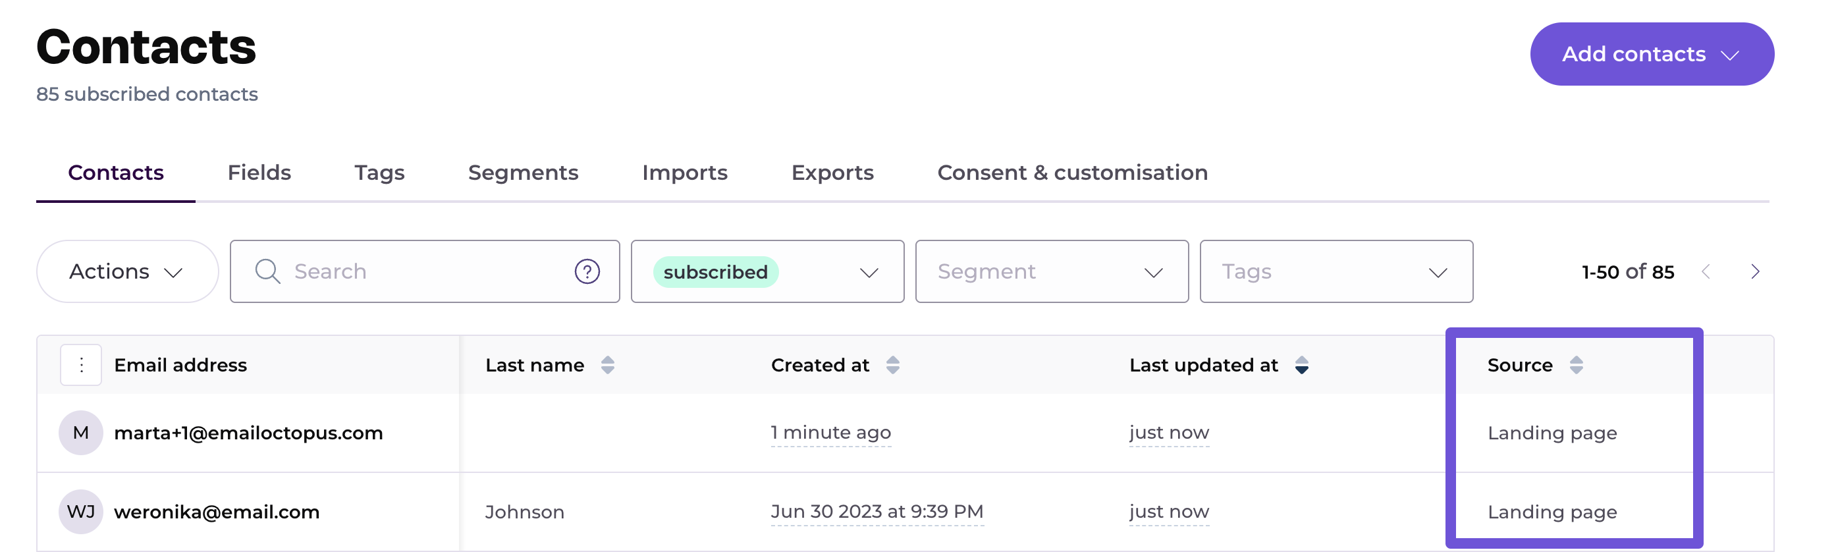Open the subscribed status filter dropdown
Image resolution: width=1836 pixels, height=552 pixels.
pos(767,272)
